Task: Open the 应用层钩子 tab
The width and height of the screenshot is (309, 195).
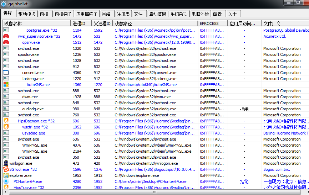Action: pyautogui.click(x=87, y=14)
